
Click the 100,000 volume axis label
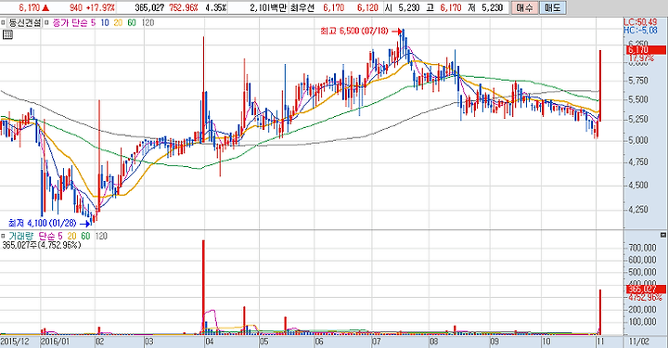coord(642,322)
